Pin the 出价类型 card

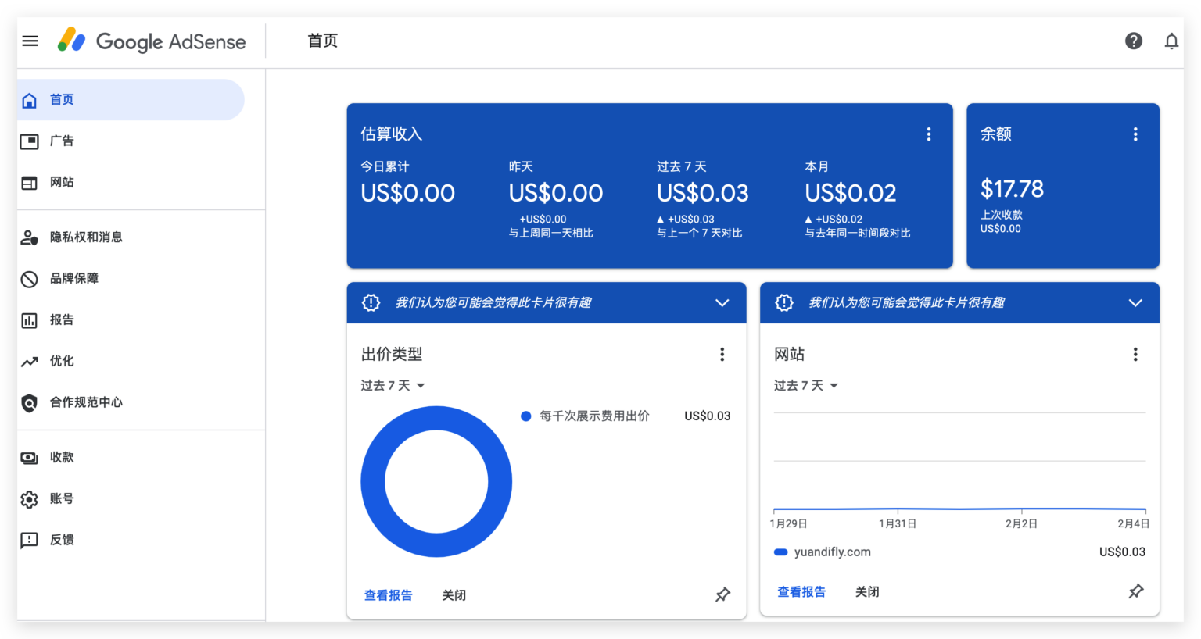coord(722,594)
